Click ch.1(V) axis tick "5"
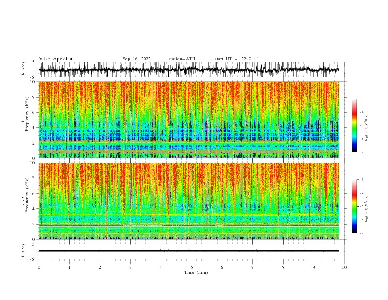 coord(34,62)
